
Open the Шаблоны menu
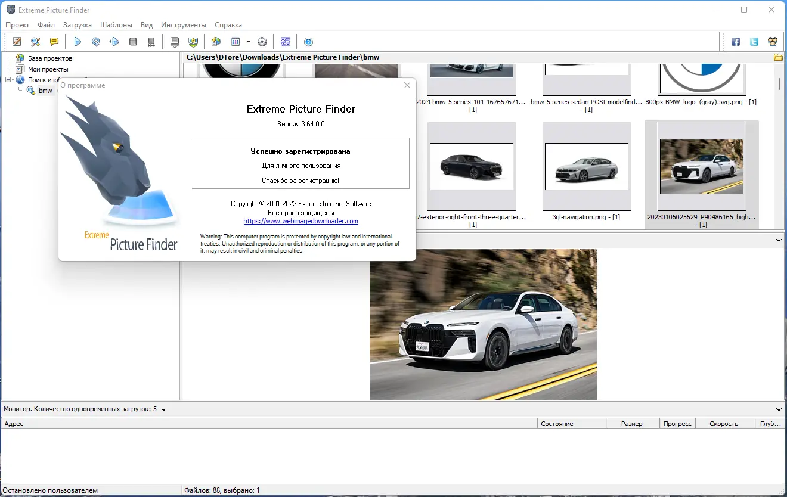click(x=116, y=25)
